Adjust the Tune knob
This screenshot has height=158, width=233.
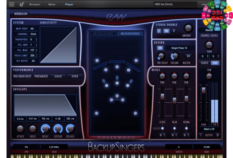coord(209,45)
